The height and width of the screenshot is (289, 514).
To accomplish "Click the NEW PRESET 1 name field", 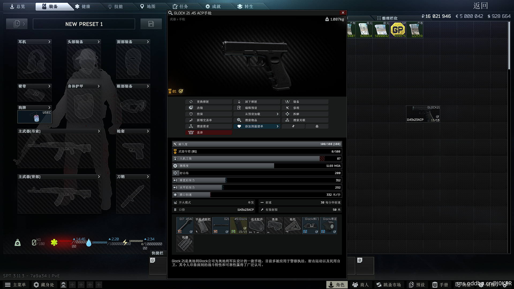I will pos(84,24).
